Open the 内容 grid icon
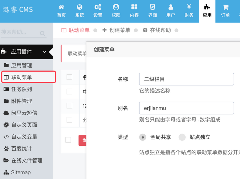The image size is (240, 179). click(x=134, y=7)
